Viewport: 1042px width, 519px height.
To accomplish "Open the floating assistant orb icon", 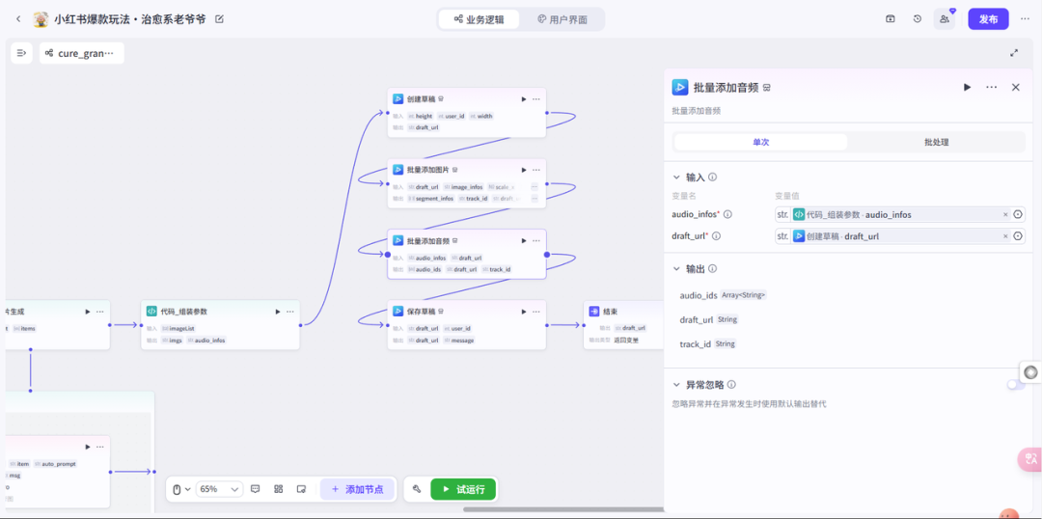I will pyautogui.click(x=1030, y=372).
